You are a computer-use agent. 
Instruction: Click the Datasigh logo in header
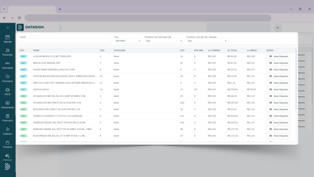coord(31,27)
